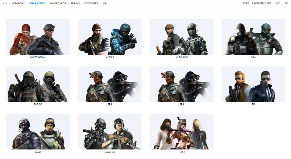View the VIP category
This screenshot has height=159, width=291.
click(x=105, y=3)
